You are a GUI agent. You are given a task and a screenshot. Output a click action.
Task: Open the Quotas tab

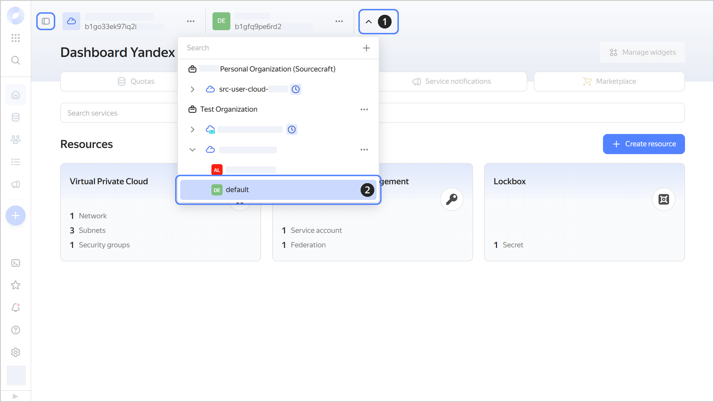coord(136,81)
